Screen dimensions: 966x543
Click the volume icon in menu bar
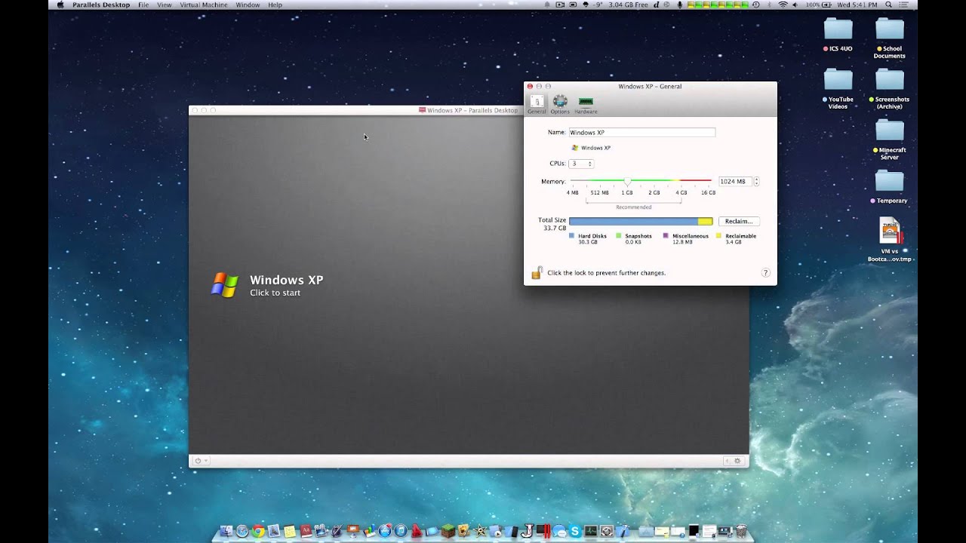[x=795, y=5]
